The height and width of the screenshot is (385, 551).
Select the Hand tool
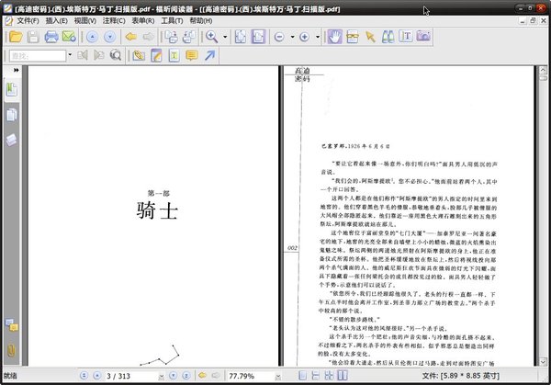336,37
